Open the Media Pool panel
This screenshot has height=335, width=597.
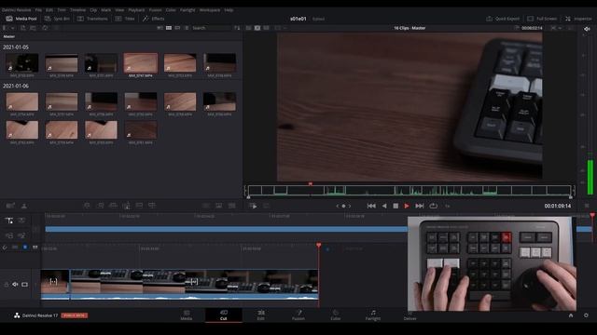click(x=21, y=19)
